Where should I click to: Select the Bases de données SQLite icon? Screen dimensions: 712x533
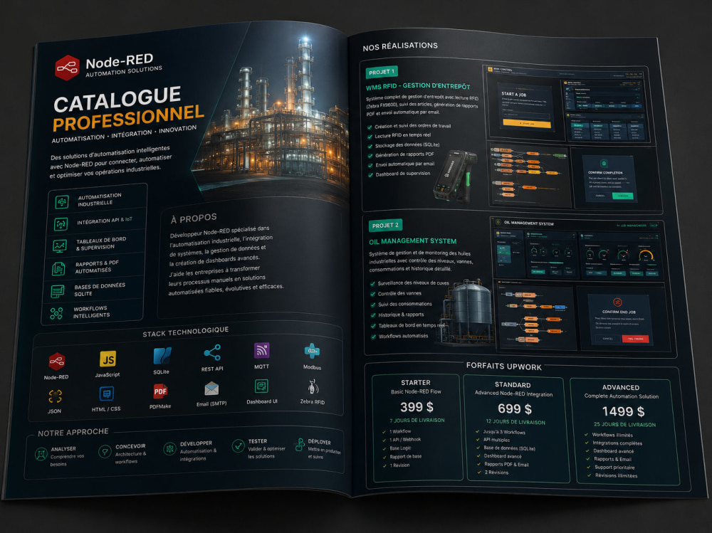(57, 291)
